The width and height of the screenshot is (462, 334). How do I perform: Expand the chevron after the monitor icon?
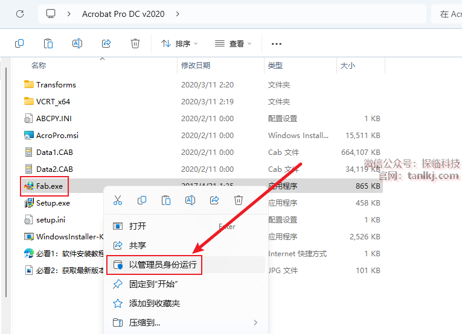tap(69, 14)
